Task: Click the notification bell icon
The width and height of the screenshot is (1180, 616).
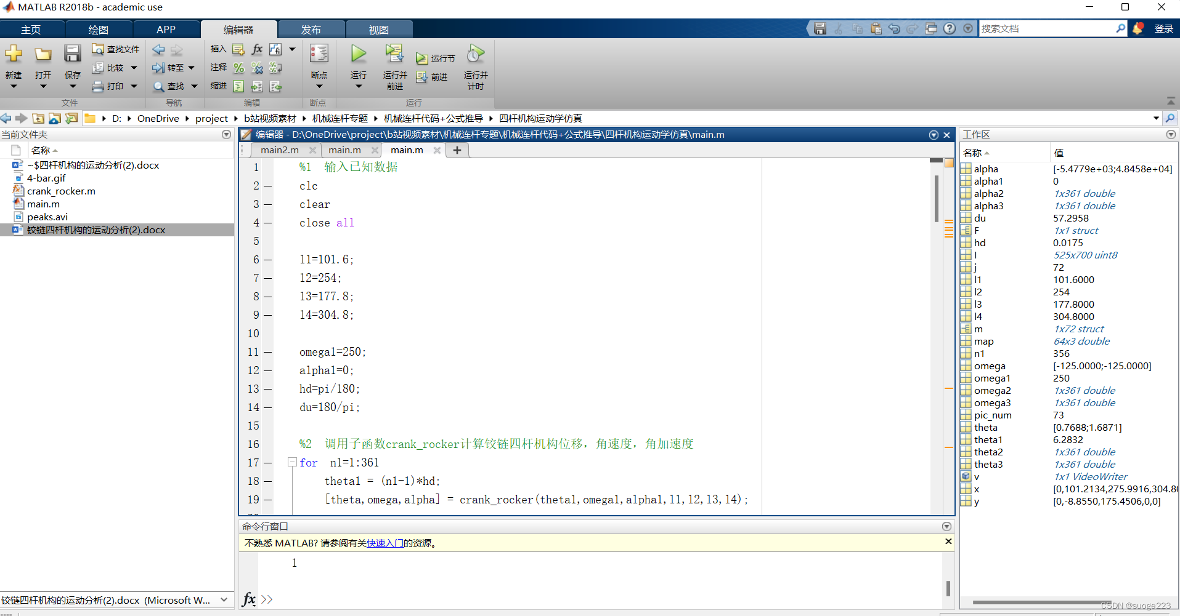Action: coord(1138,28)
